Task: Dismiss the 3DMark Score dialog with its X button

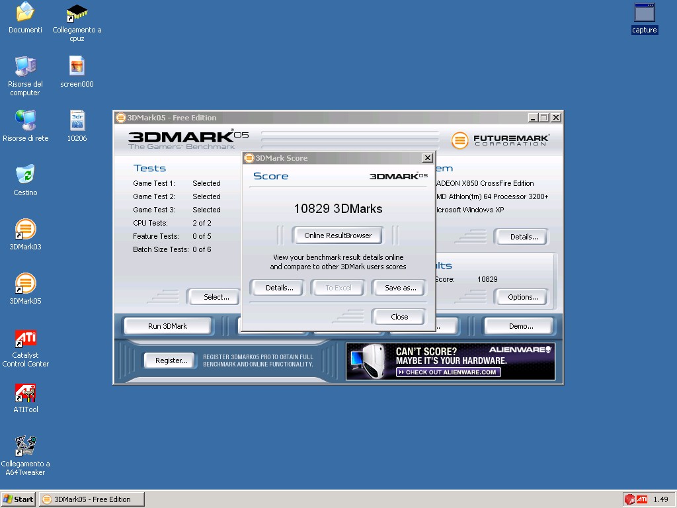Action: [x=427, y=158]
